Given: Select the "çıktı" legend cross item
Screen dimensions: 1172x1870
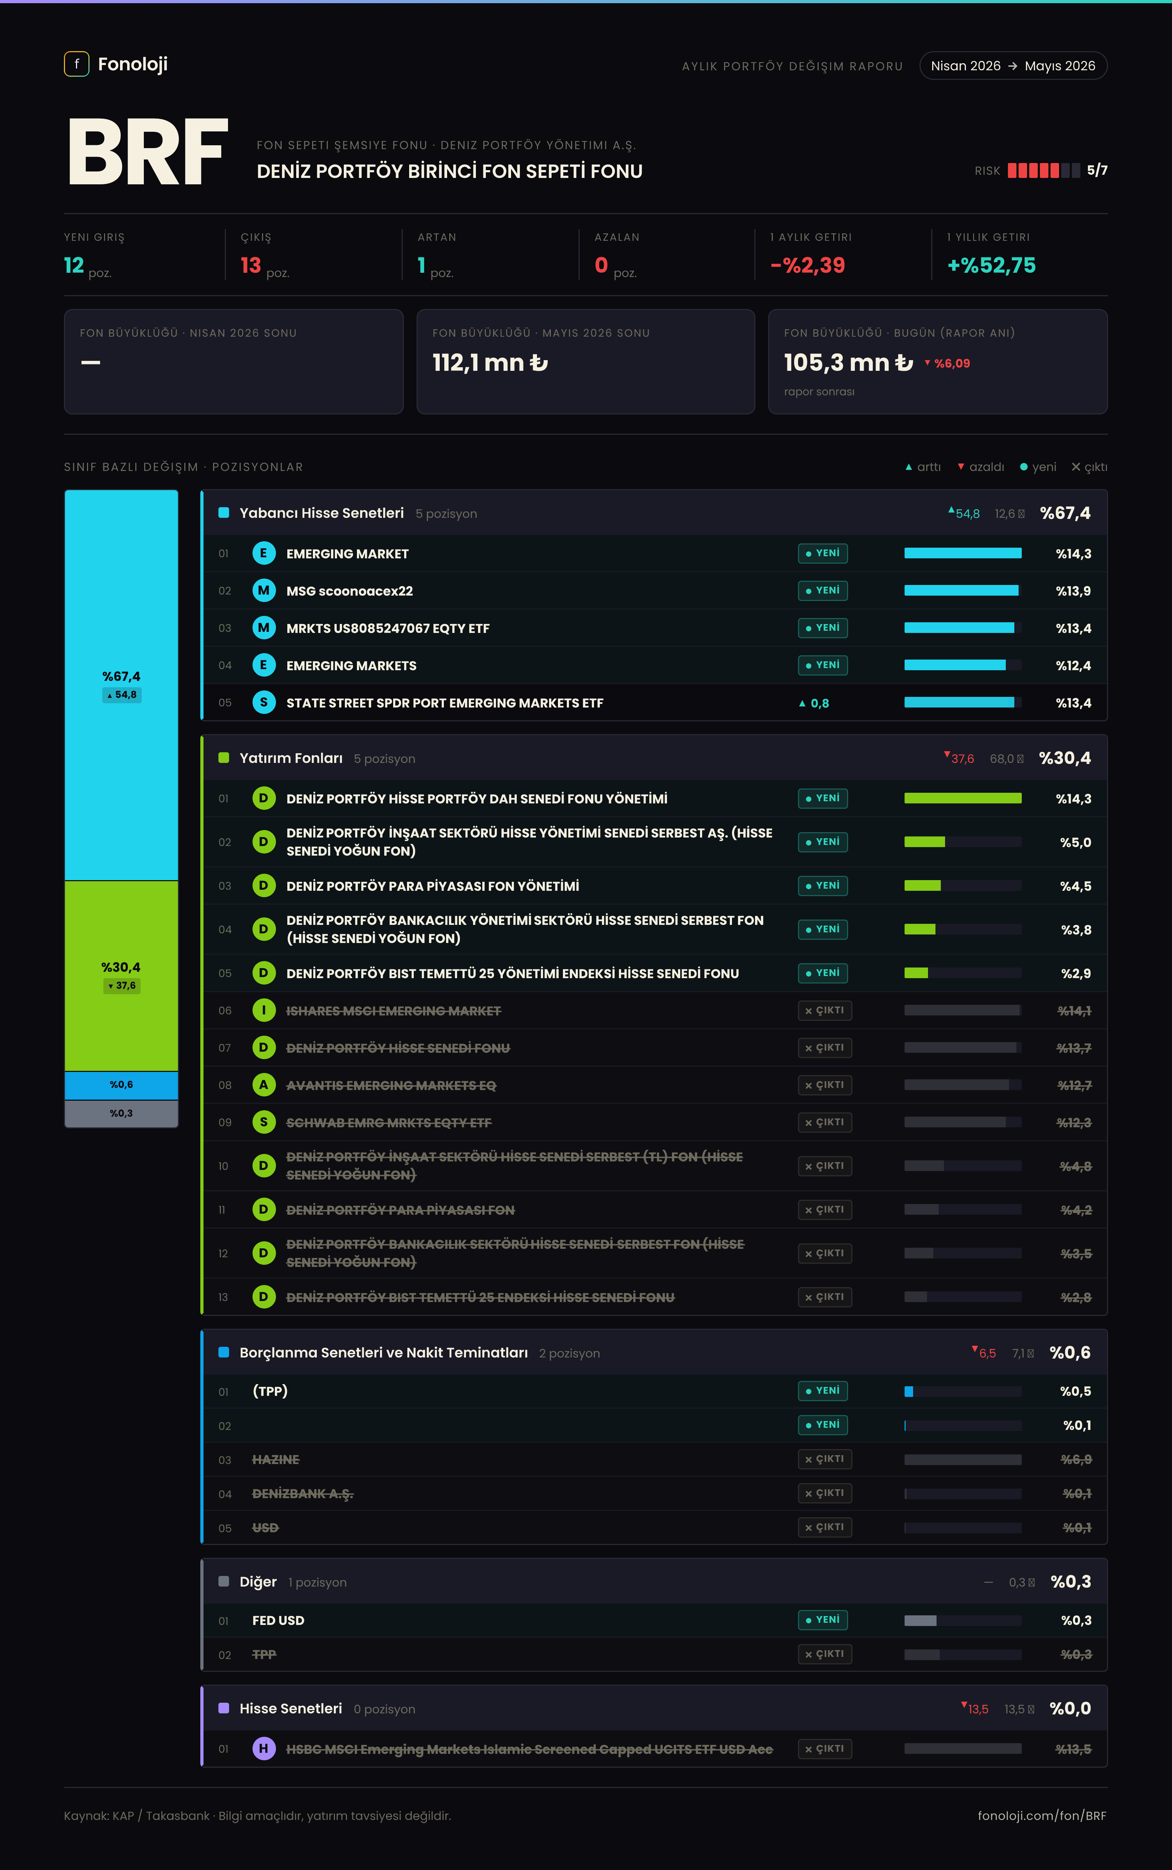Looking at the screenshot, I should [x=1089, y=467].
